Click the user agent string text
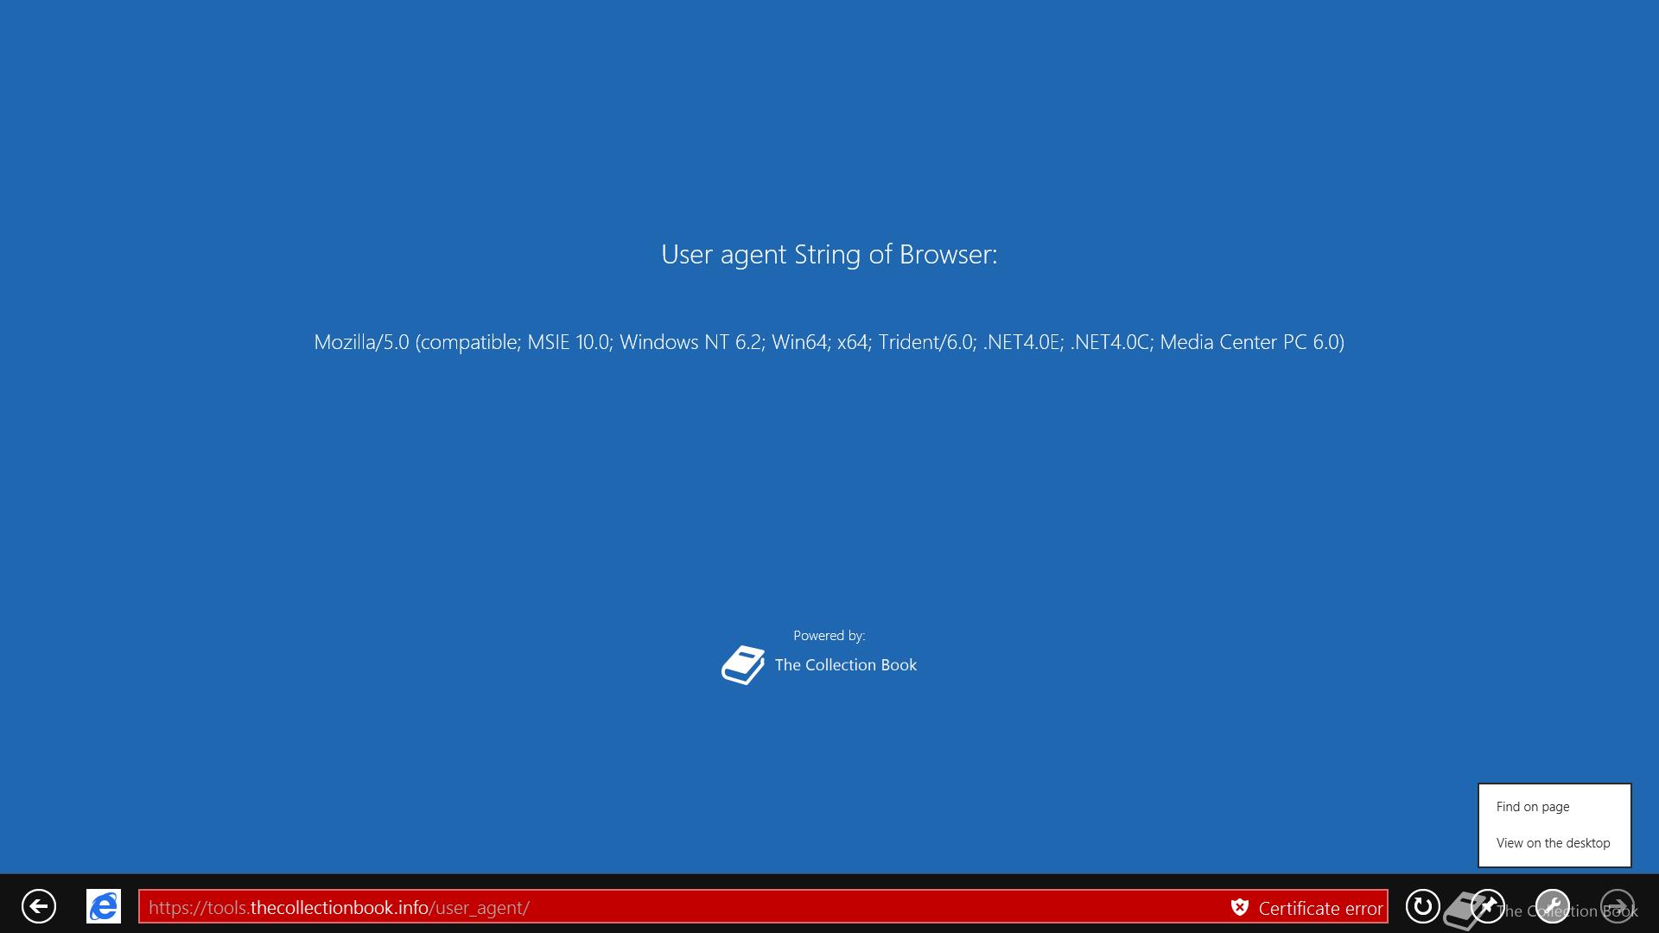This screenshot has height=933, width=1659. tap(829, 342)
